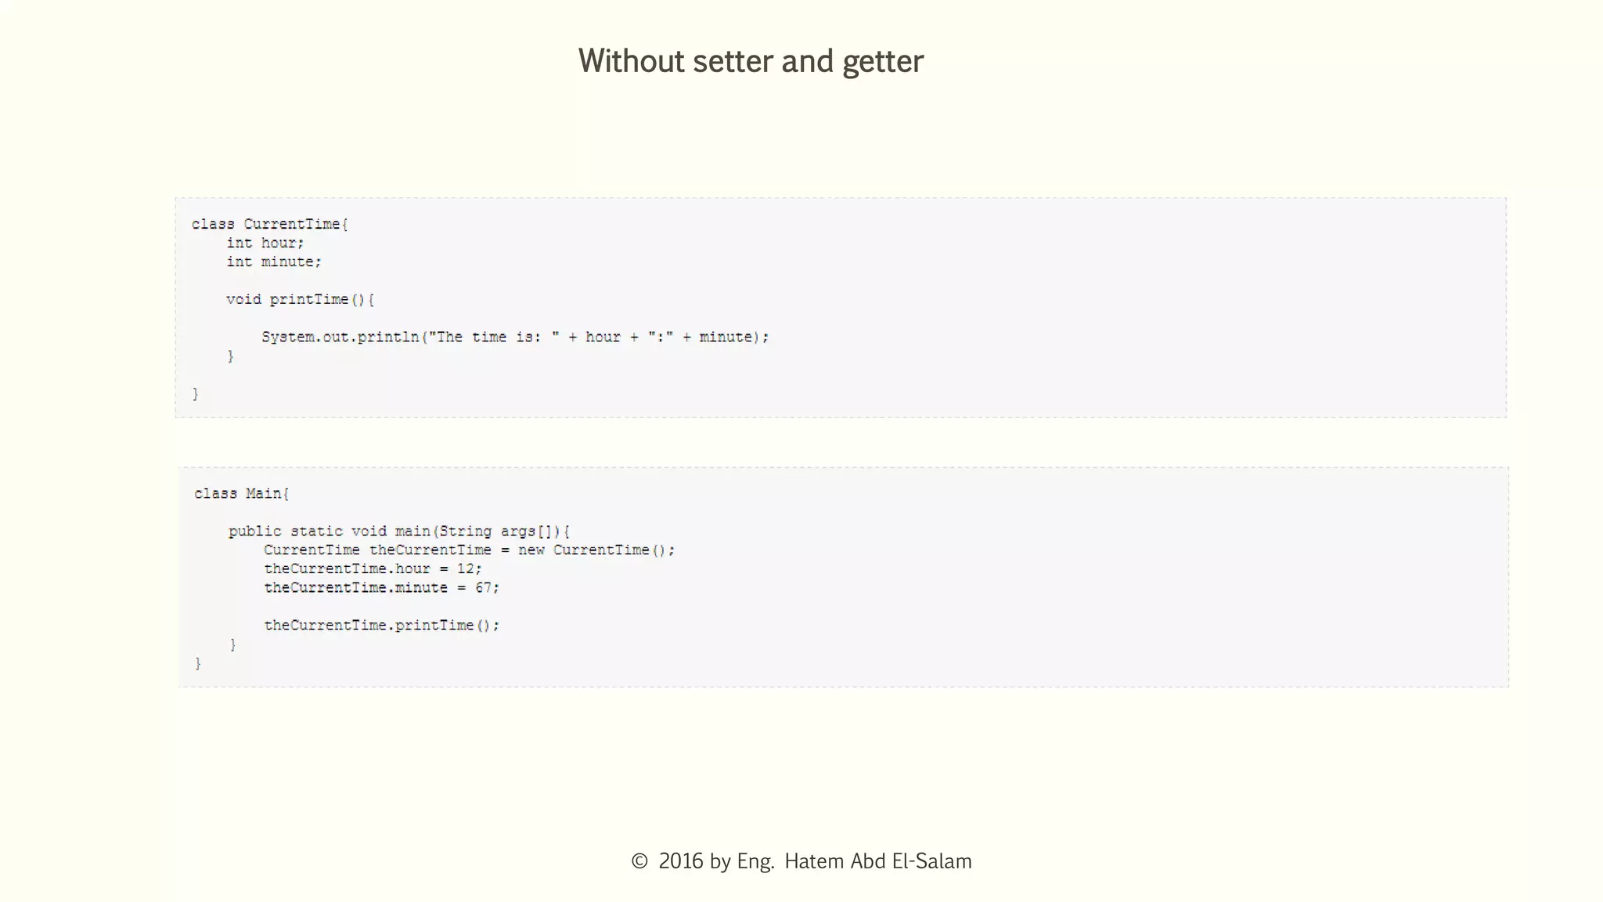Click the copyright symbol in the footer
This screenshot has height=902, width=1603.
click(639, 861)
